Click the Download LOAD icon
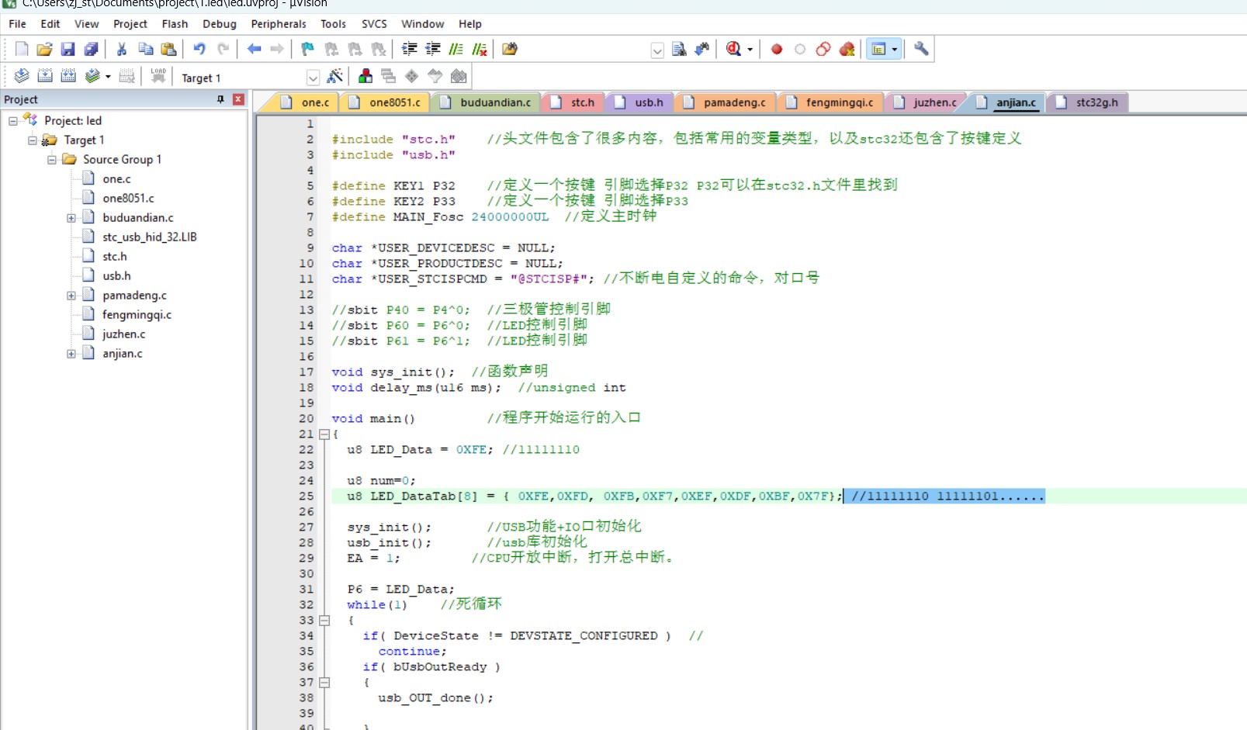This screenshot has height=730, width=1247. pos(158,76)
